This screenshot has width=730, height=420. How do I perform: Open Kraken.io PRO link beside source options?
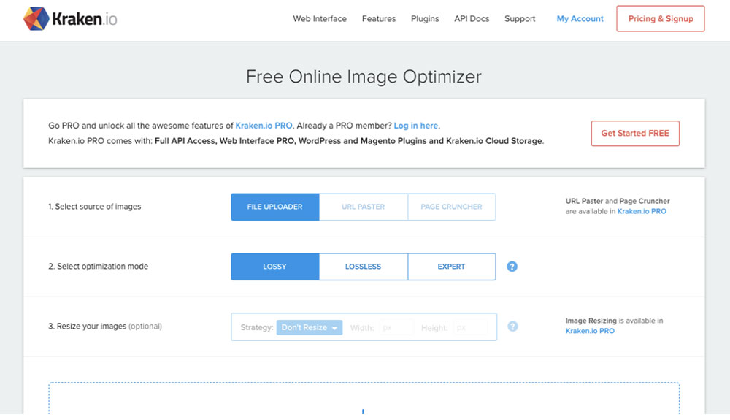tap(642, 211)
